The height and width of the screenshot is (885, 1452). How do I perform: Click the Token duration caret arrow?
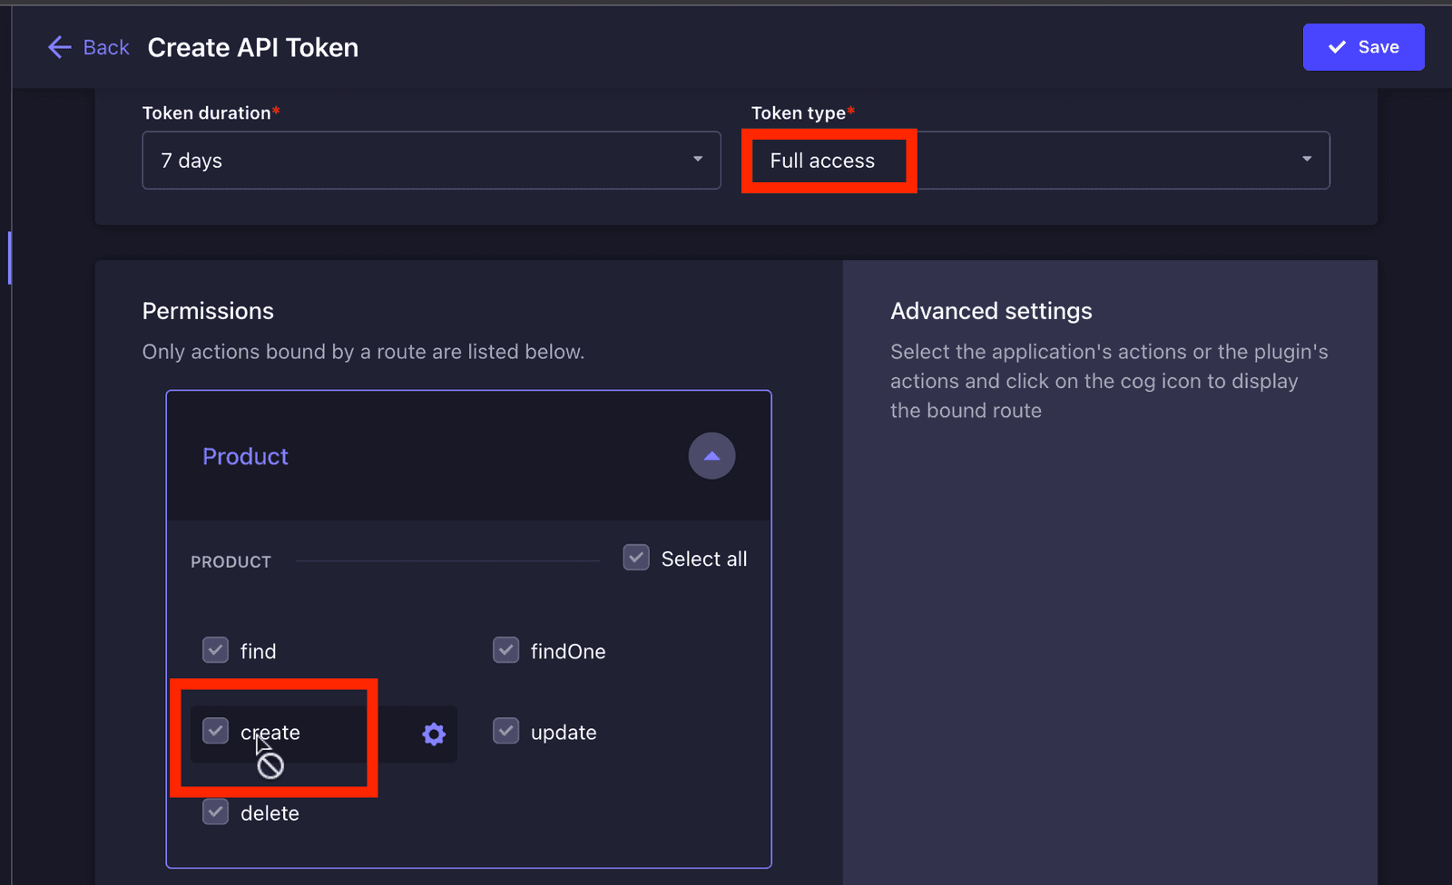(698, 160)
